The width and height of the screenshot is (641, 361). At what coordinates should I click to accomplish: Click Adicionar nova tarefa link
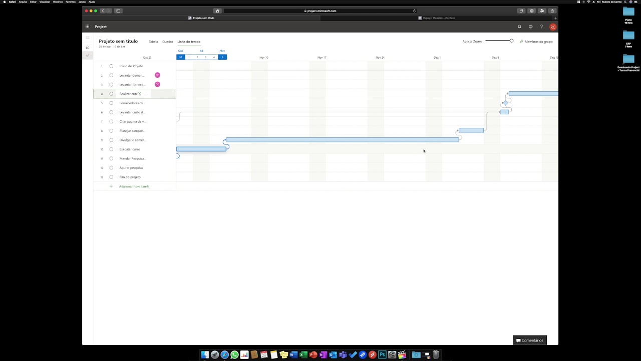coord(134,187)
